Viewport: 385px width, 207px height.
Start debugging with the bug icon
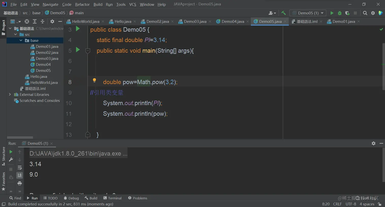point(340,13)
